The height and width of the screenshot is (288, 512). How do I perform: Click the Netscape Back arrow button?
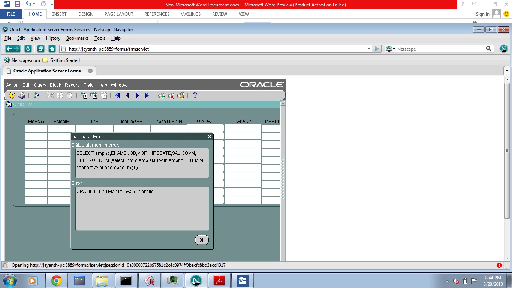click(9, 49)
